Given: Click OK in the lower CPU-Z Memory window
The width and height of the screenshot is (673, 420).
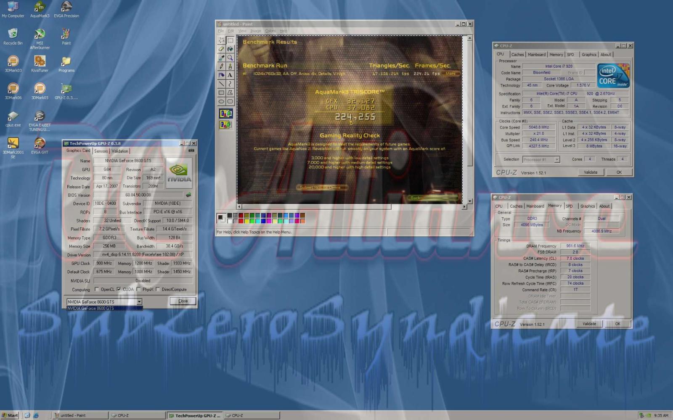Looking at the screenshot, I should click(x=617, y=324).
